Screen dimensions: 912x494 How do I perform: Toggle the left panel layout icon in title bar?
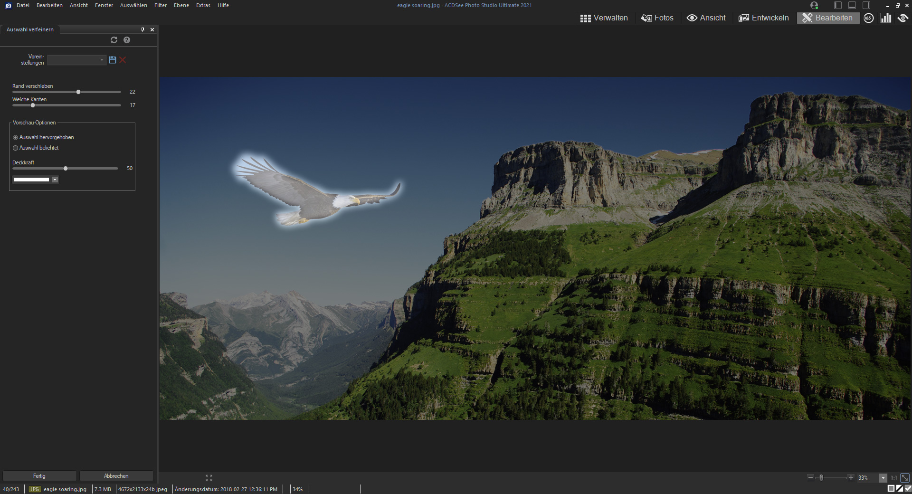838,5
